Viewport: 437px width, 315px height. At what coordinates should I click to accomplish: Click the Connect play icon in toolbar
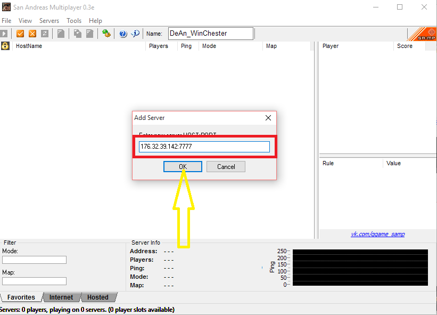coord(4,34)
